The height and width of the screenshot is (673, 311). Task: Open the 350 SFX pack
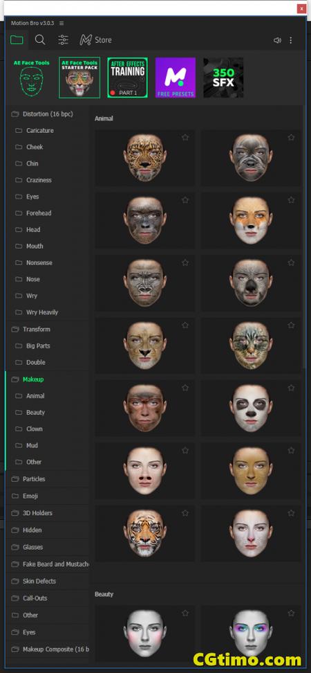pos(223,78)
